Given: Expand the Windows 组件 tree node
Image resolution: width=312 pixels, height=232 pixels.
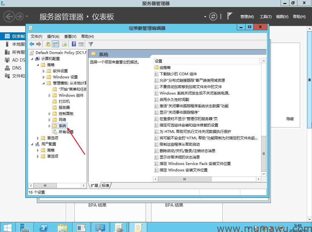Looking at the screenshot, I should (x=50, y=95).
